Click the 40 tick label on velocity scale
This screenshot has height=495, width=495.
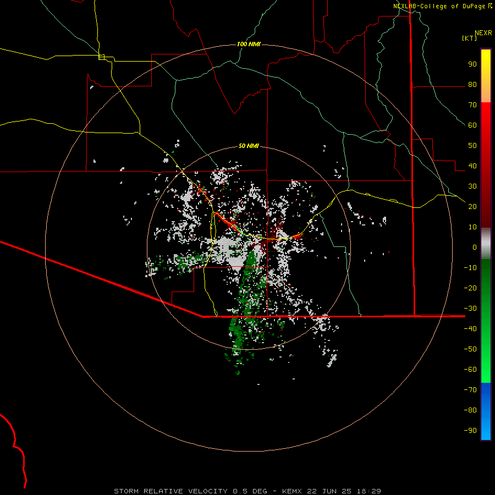[472, 166]
